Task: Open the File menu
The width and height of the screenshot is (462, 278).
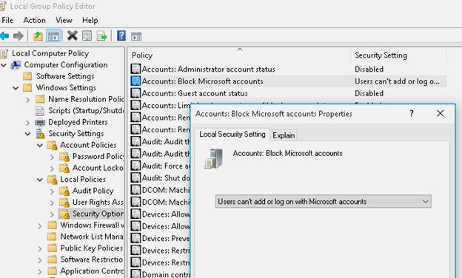Action: [x=7, y=20]
